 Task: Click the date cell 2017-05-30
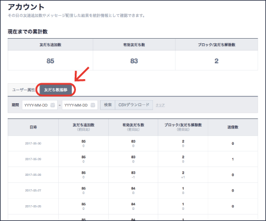pyautogui.click(x=33, y=144)
